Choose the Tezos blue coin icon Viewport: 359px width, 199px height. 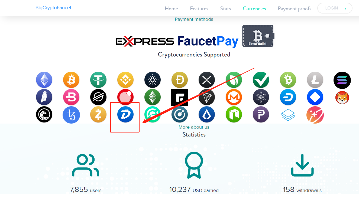coord(71,115)
